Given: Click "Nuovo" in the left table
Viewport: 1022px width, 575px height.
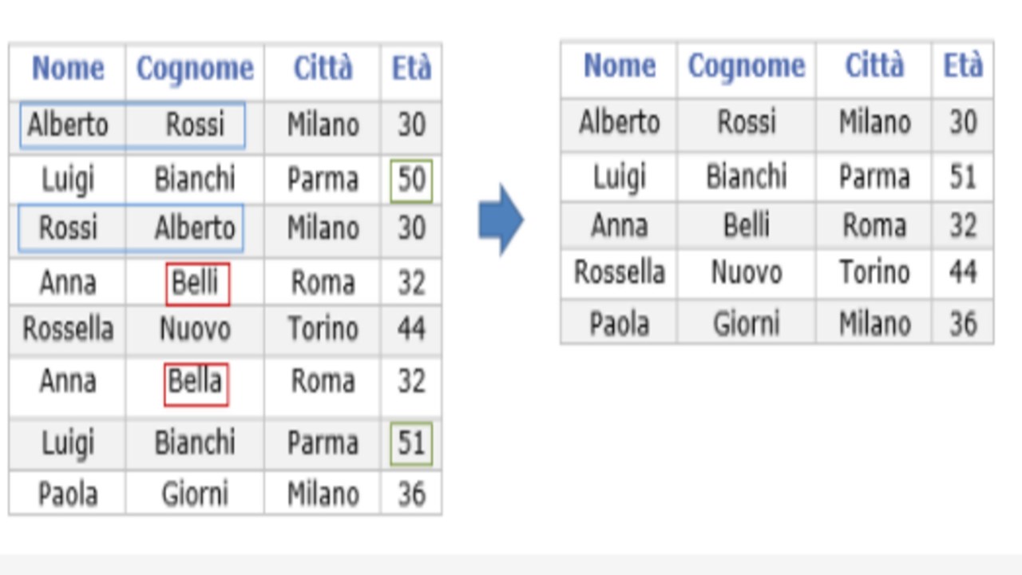Looking at the screenshot, I should coord(195,329).
